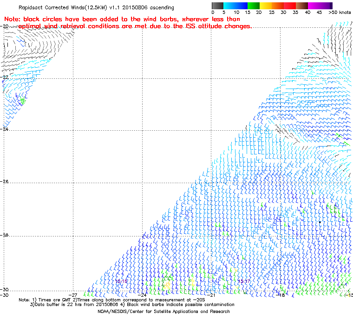This screenshot has width=353, height=319.
Task: Select the 15:17 time marker
Action: (244, 281)
